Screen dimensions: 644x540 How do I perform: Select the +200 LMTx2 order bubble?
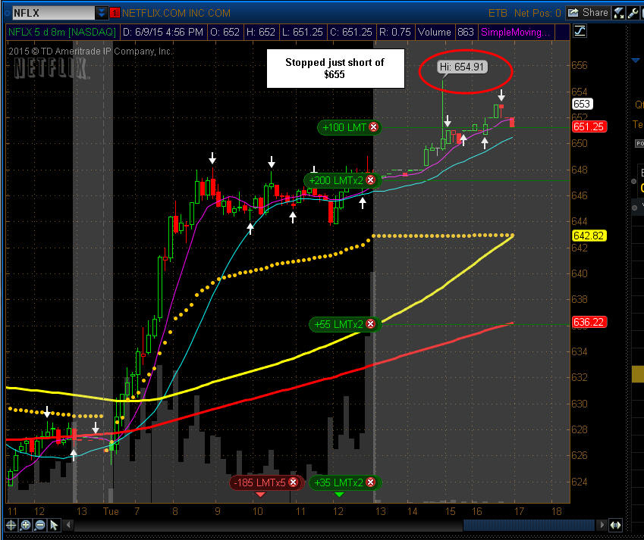342,180
